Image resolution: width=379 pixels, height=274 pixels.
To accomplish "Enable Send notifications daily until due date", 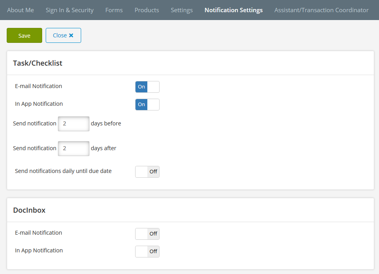I will coord(147,171).
